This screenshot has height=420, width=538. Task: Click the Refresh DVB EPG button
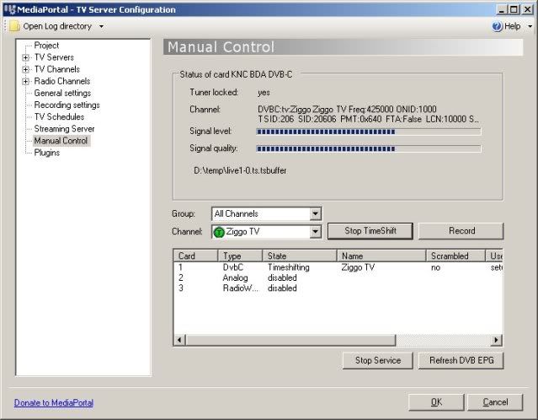[x=461, y=360]
